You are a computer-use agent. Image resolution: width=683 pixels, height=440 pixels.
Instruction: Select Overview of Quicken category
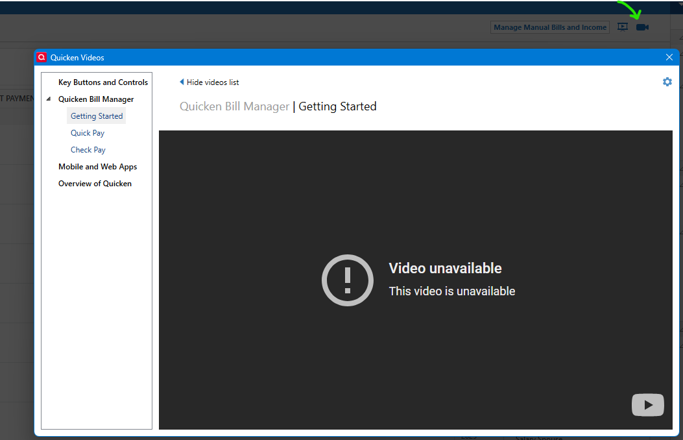pyautogui.click(x=95, y=184)
